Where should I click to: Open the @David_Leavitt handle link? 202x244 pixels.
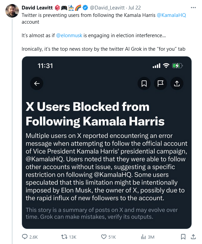pos(107,8)
